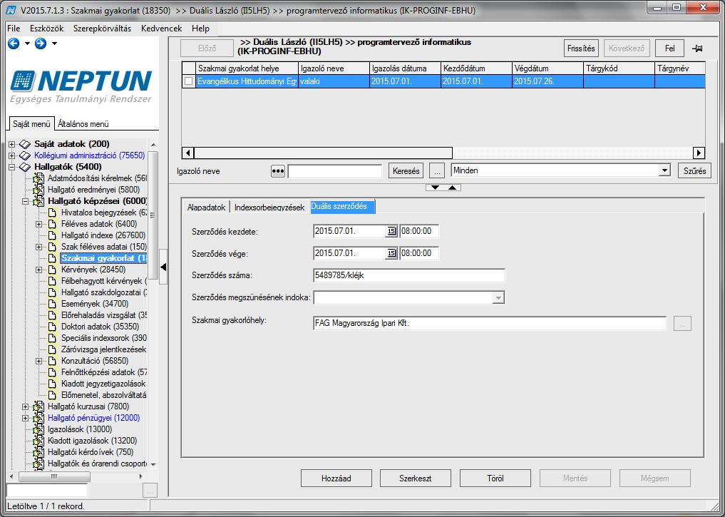Collapse the Hallgatók (5400) node

pos(12,167)
